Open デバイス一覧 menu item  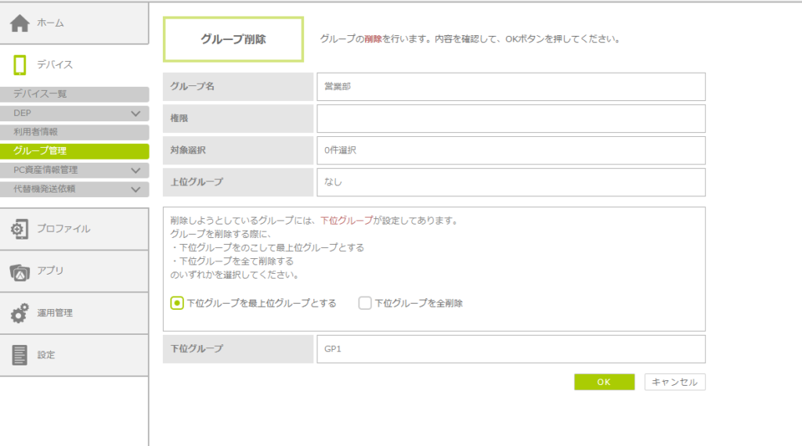74,94
